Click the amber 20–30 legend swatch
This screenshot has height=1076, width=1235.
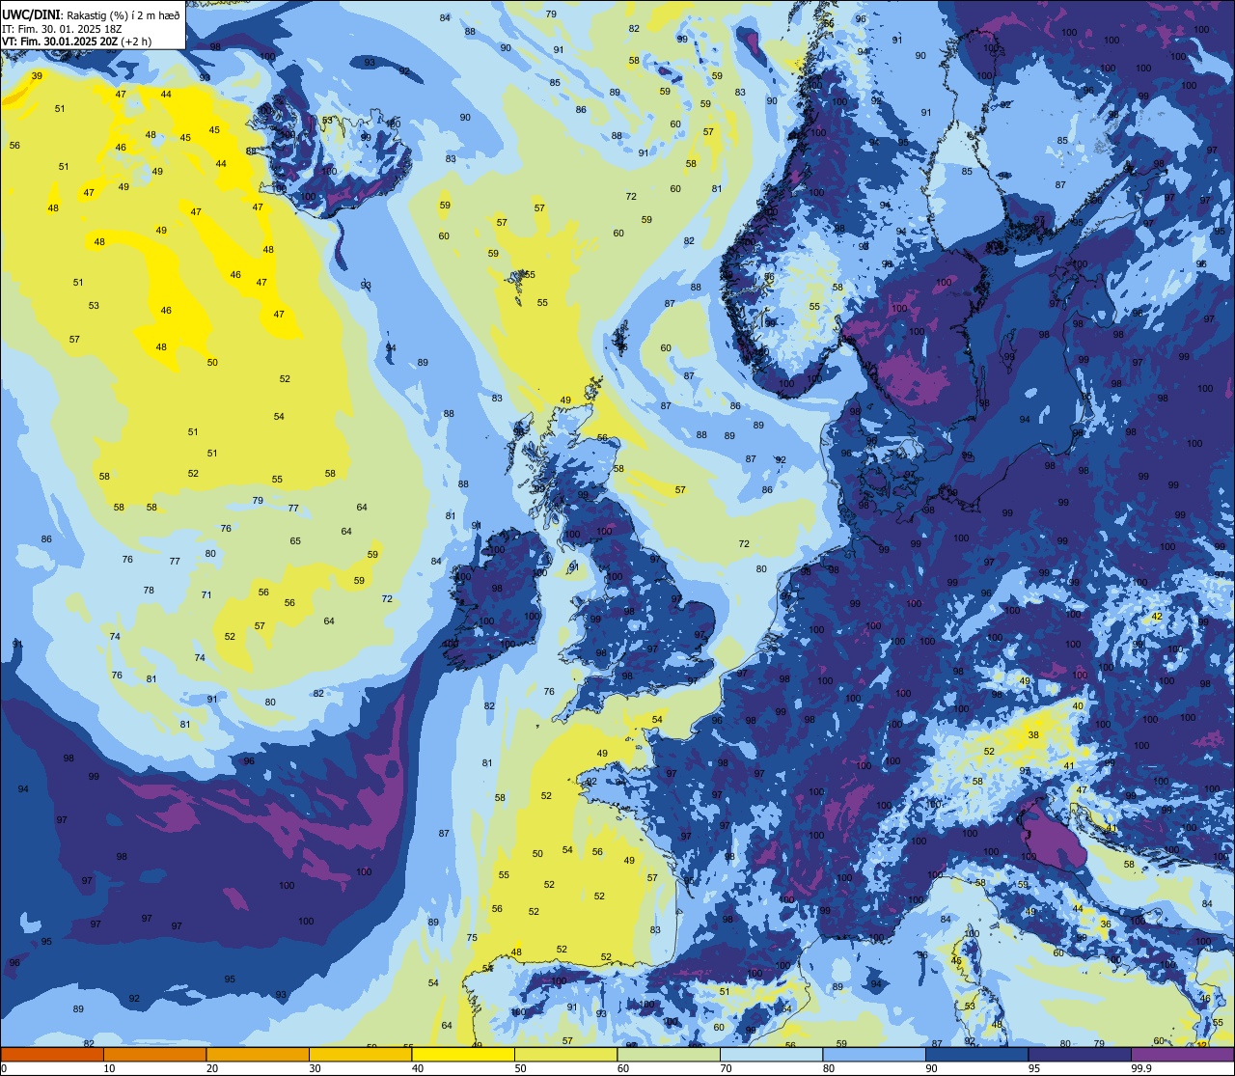tap(258, 1054)
